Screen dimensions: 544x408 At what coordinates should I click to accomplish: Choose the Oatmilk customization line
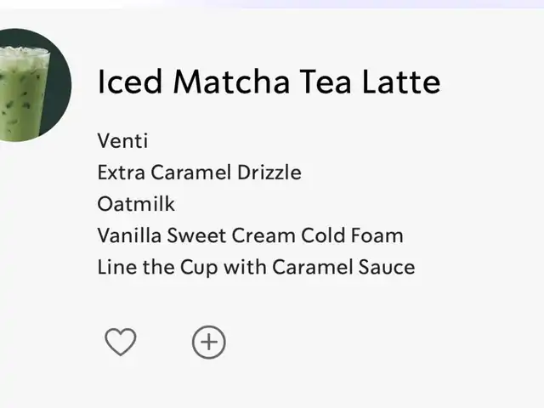[136, 204]
